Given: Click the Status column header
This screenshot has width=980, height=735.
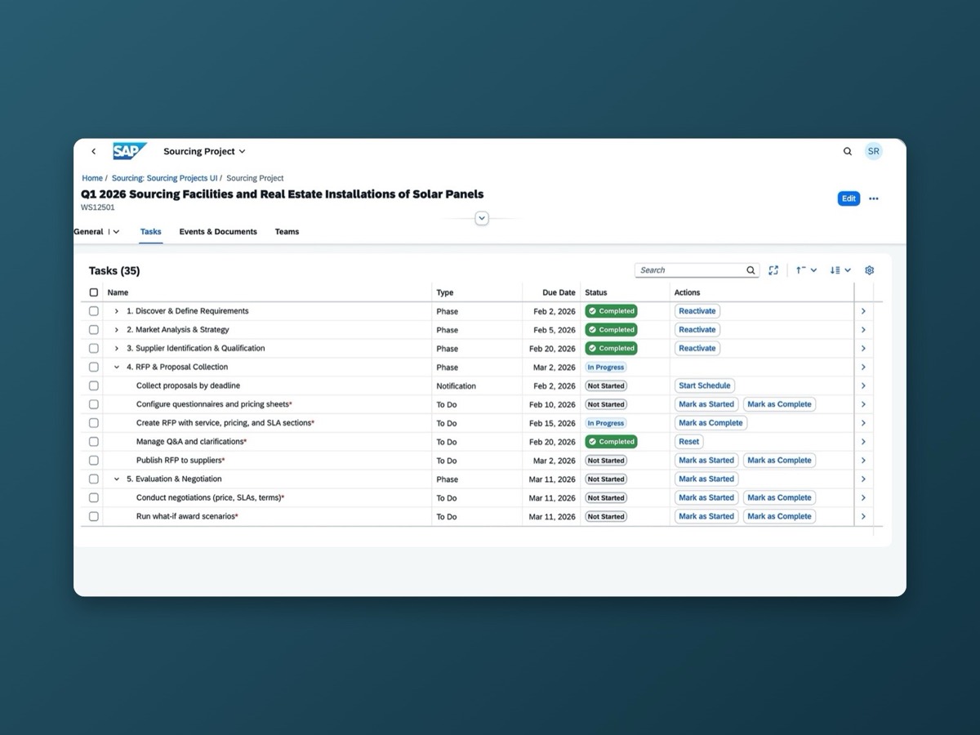Looking at the screenshot, I should point(596,292).
